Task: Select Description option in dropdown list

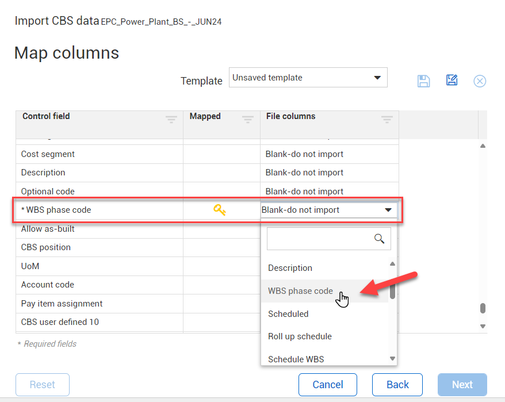Action: (290, 268)
